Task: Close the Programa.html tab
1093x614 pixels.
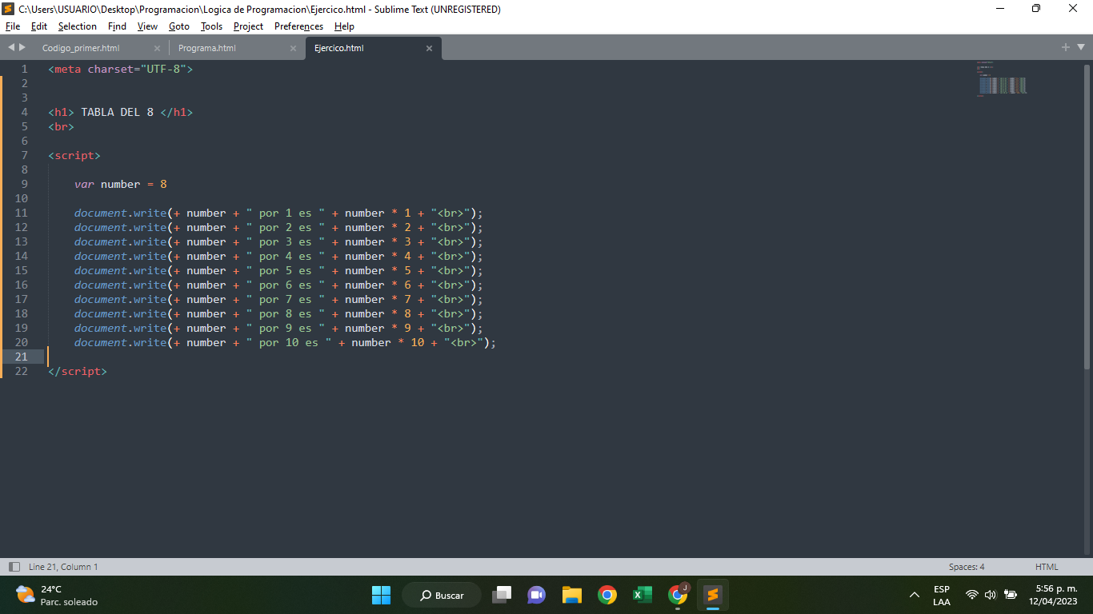Action: point(293,48)
